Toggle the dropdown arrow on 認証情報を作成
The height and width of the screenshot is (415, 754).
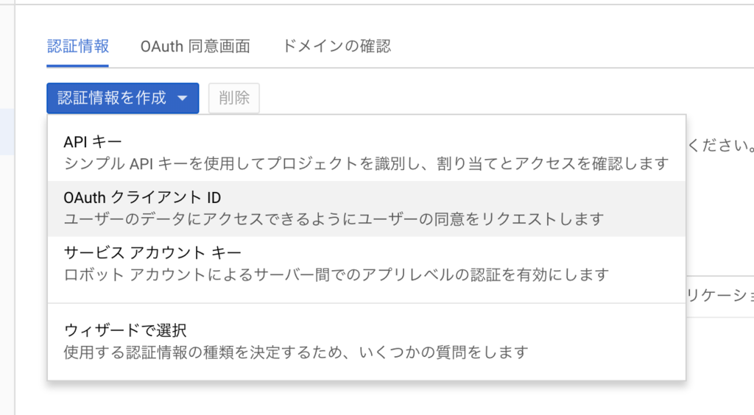[x=183, y=99]
